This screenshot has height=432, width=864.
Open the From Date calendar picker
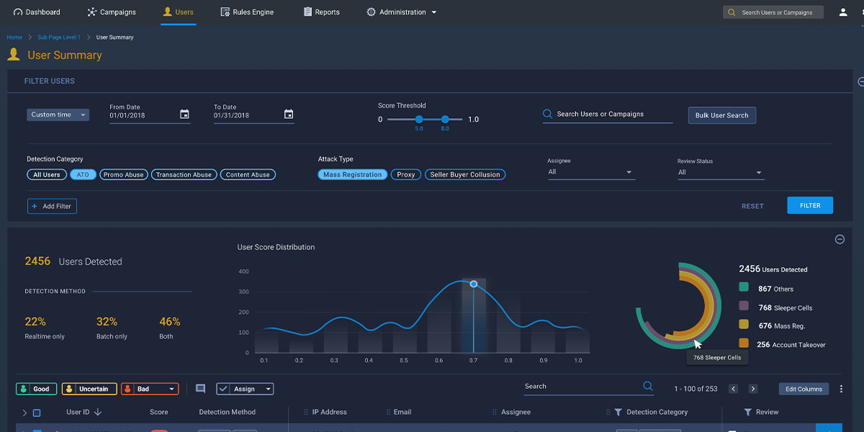pos(184,114)
